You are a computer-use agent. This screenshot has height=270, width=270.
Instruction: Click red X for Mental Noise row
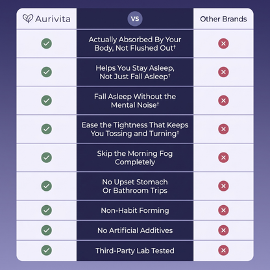tap(223, 101)
